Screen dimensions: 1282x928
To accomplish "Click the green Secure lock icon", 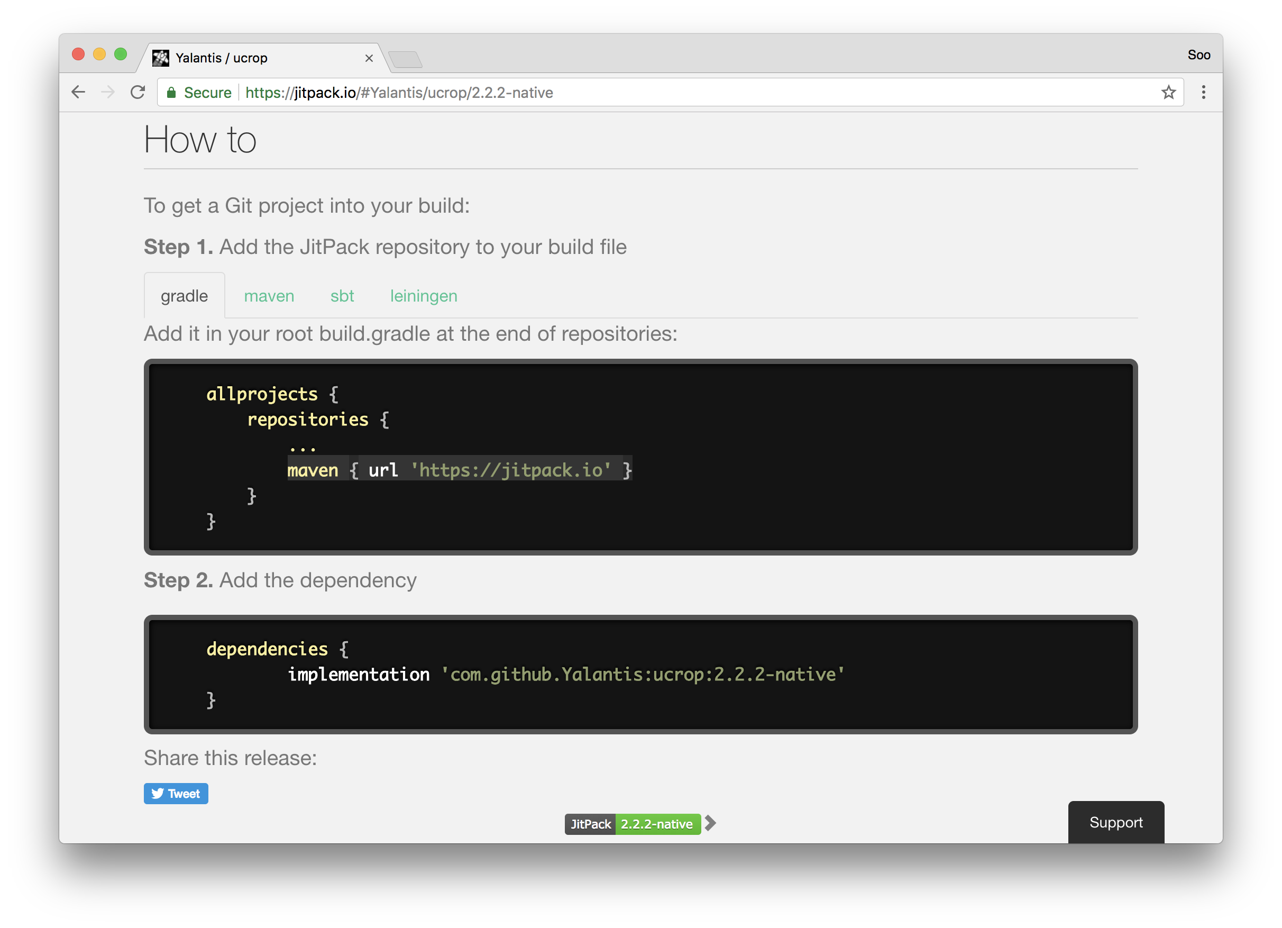I will pos(172,92).
